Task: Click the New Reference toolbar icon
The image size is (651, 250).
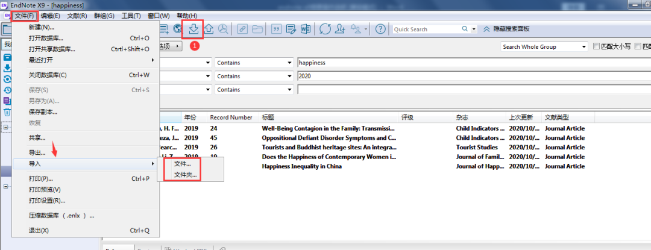Action: tap(164, 28)
